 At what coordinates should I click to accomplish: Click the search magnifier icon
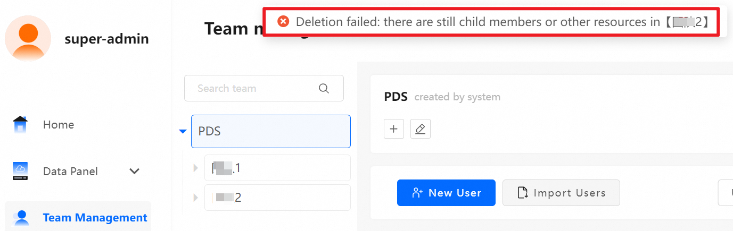point(324,88)
